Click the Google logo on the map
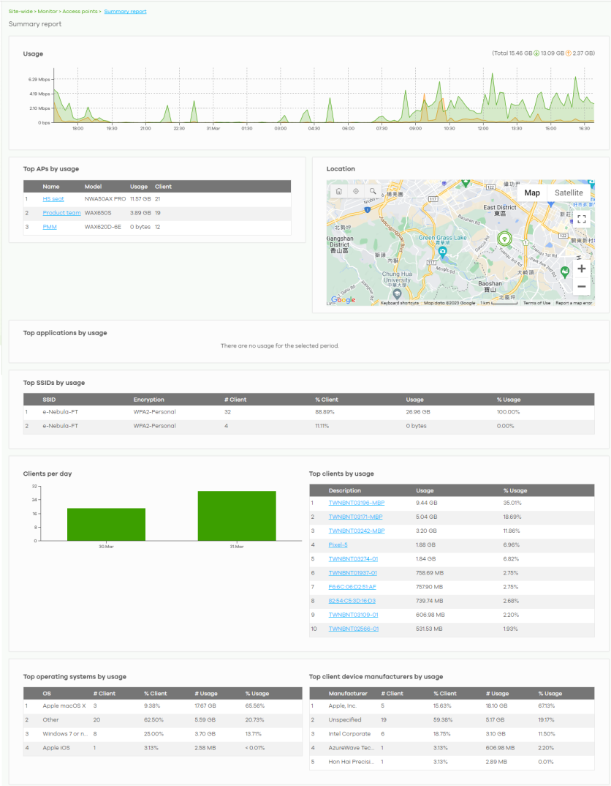 click(x=343, y=299)
